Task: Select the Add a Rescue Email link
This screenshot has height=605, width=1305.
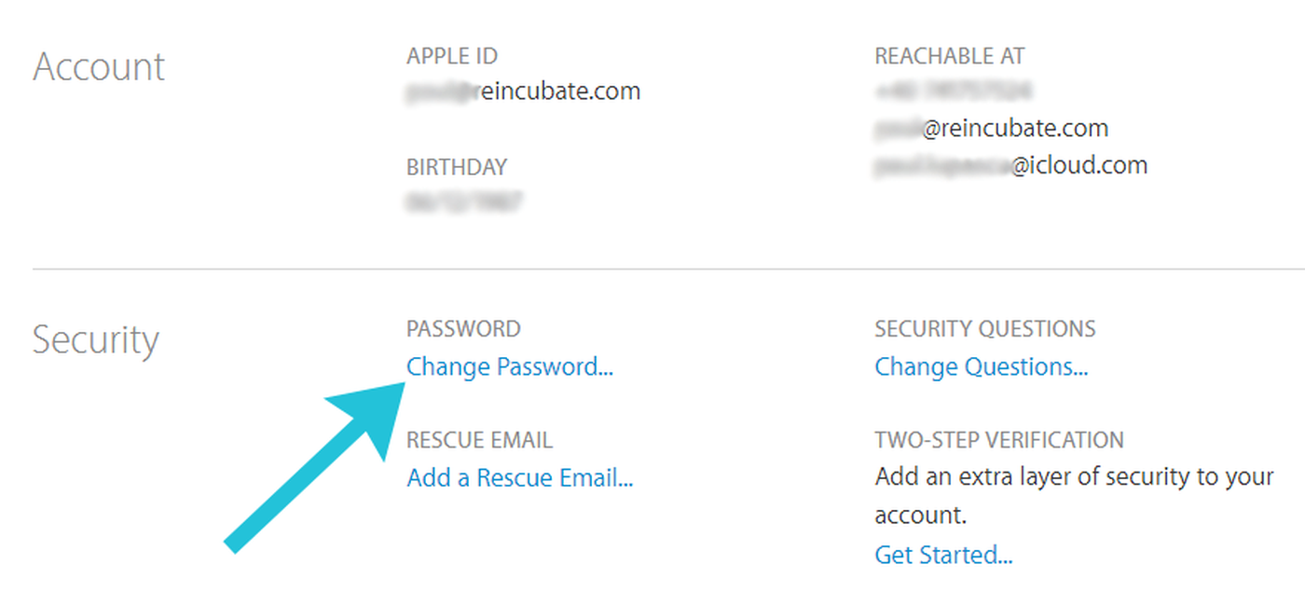Action: tap(520, 479)
